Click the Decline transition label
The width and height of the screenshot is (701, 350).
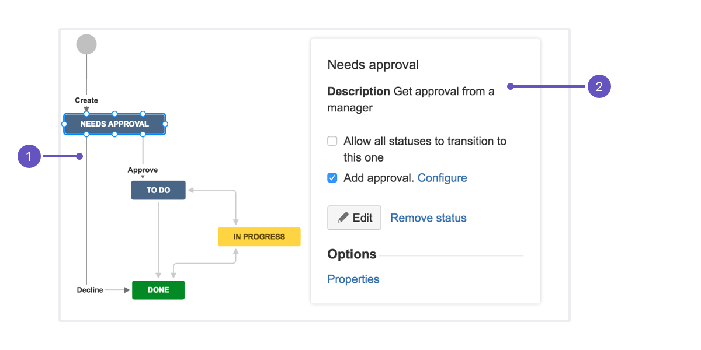pos(90,290)
